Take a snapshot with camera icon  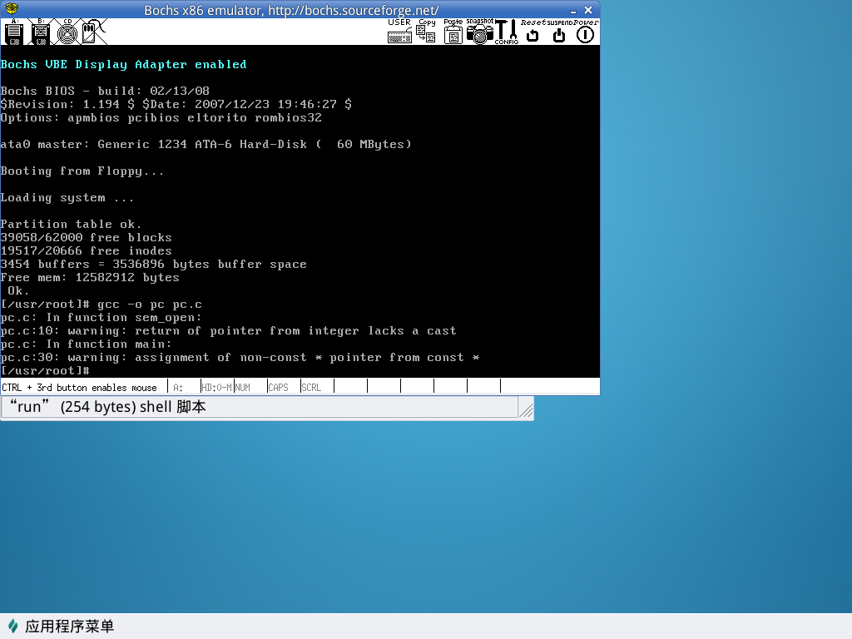tap(480, 32)
